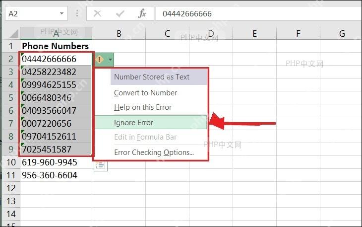Select row 1 header

tap(11, 46)
